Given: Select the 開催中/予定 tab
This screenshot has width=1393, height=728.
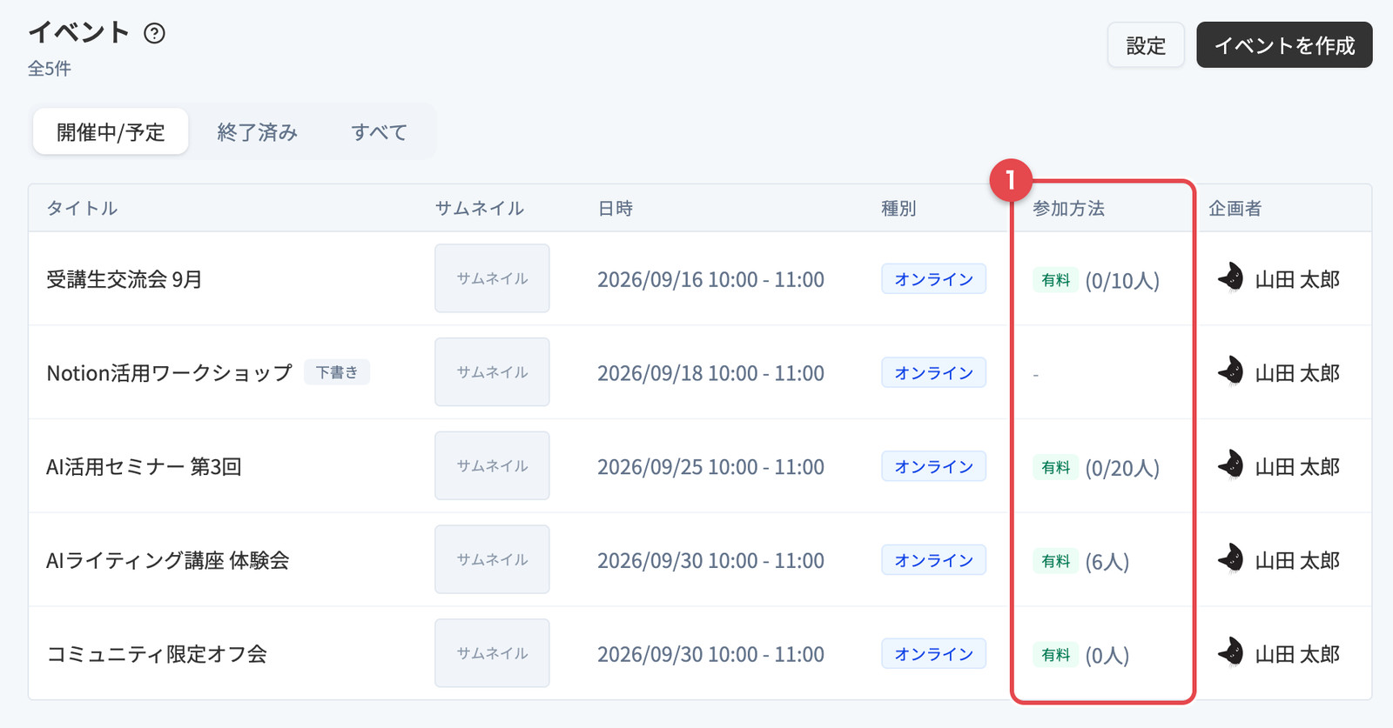Looking at the screenshot, I should pos(111,132).
